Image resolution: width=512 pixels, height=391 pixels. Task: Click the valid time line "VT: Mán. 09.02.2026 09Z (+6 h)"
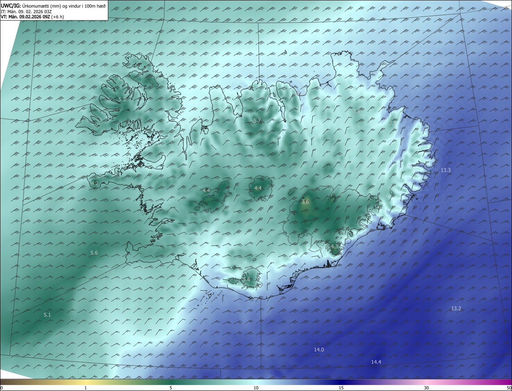pyautogui.click(x=32, y=17)
